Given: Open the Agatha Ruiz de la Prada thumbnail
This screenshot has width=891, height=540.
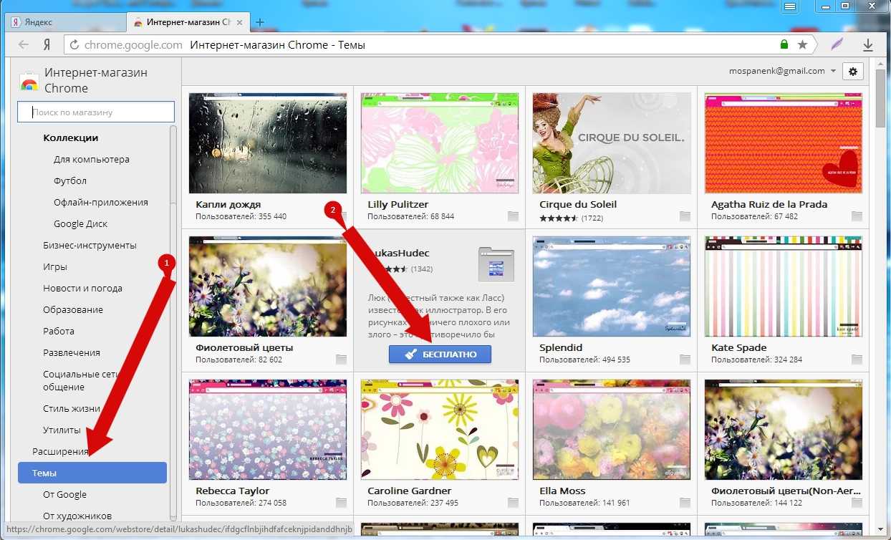Looking at the screenshot, I should (x=784, y=143).
